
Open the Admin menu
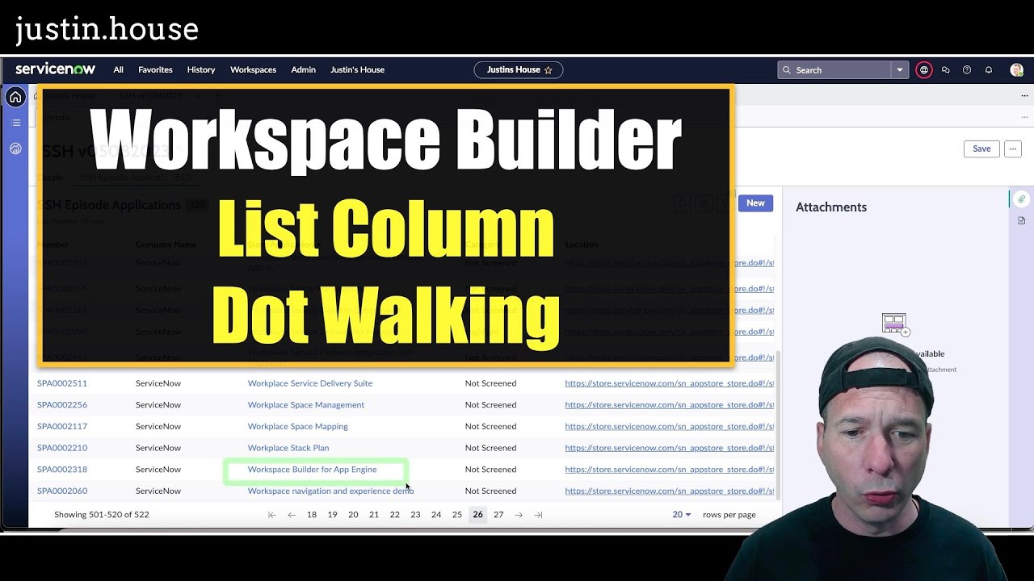coord(303,69)
